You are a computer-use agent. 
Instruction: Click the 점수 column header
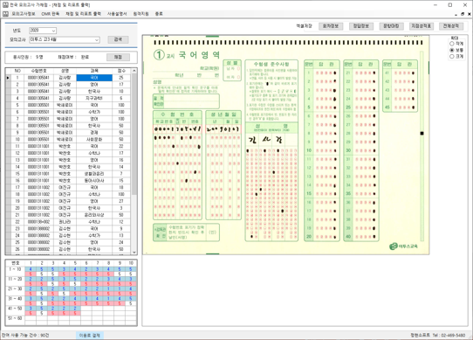click(x=121, y=71)
